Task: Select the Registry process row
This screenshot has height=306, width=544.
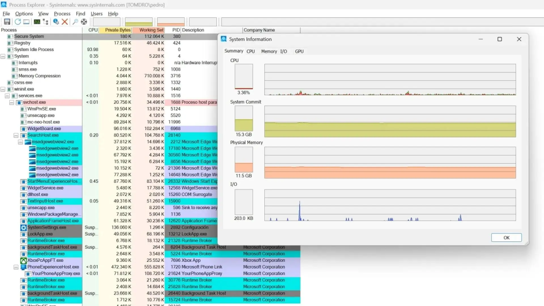Action: 109,43
